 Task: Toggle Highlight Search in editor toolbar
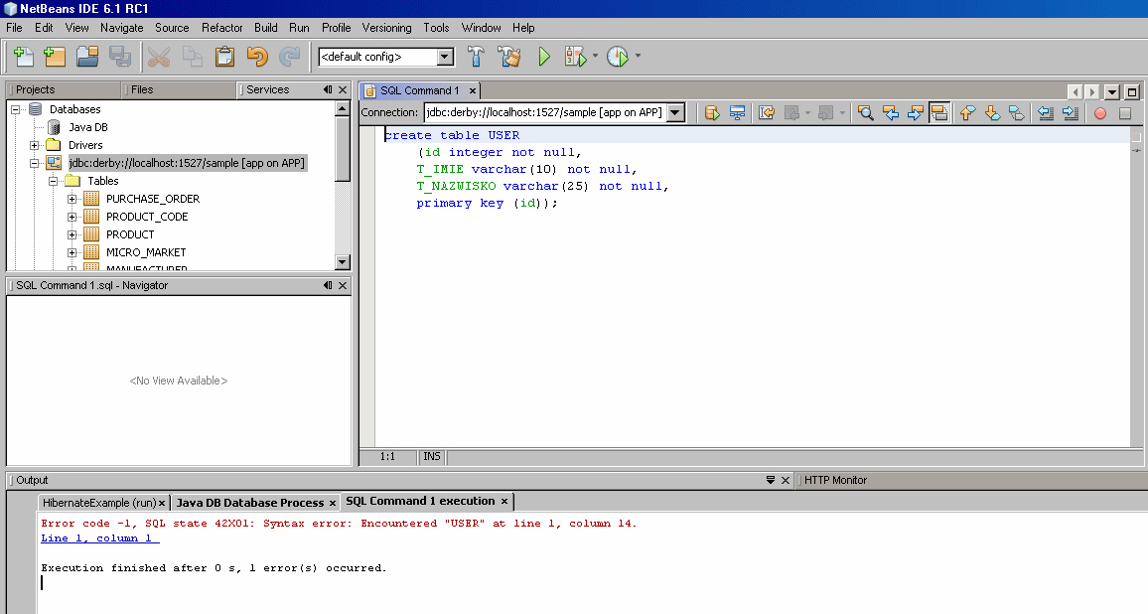point(939,113)
